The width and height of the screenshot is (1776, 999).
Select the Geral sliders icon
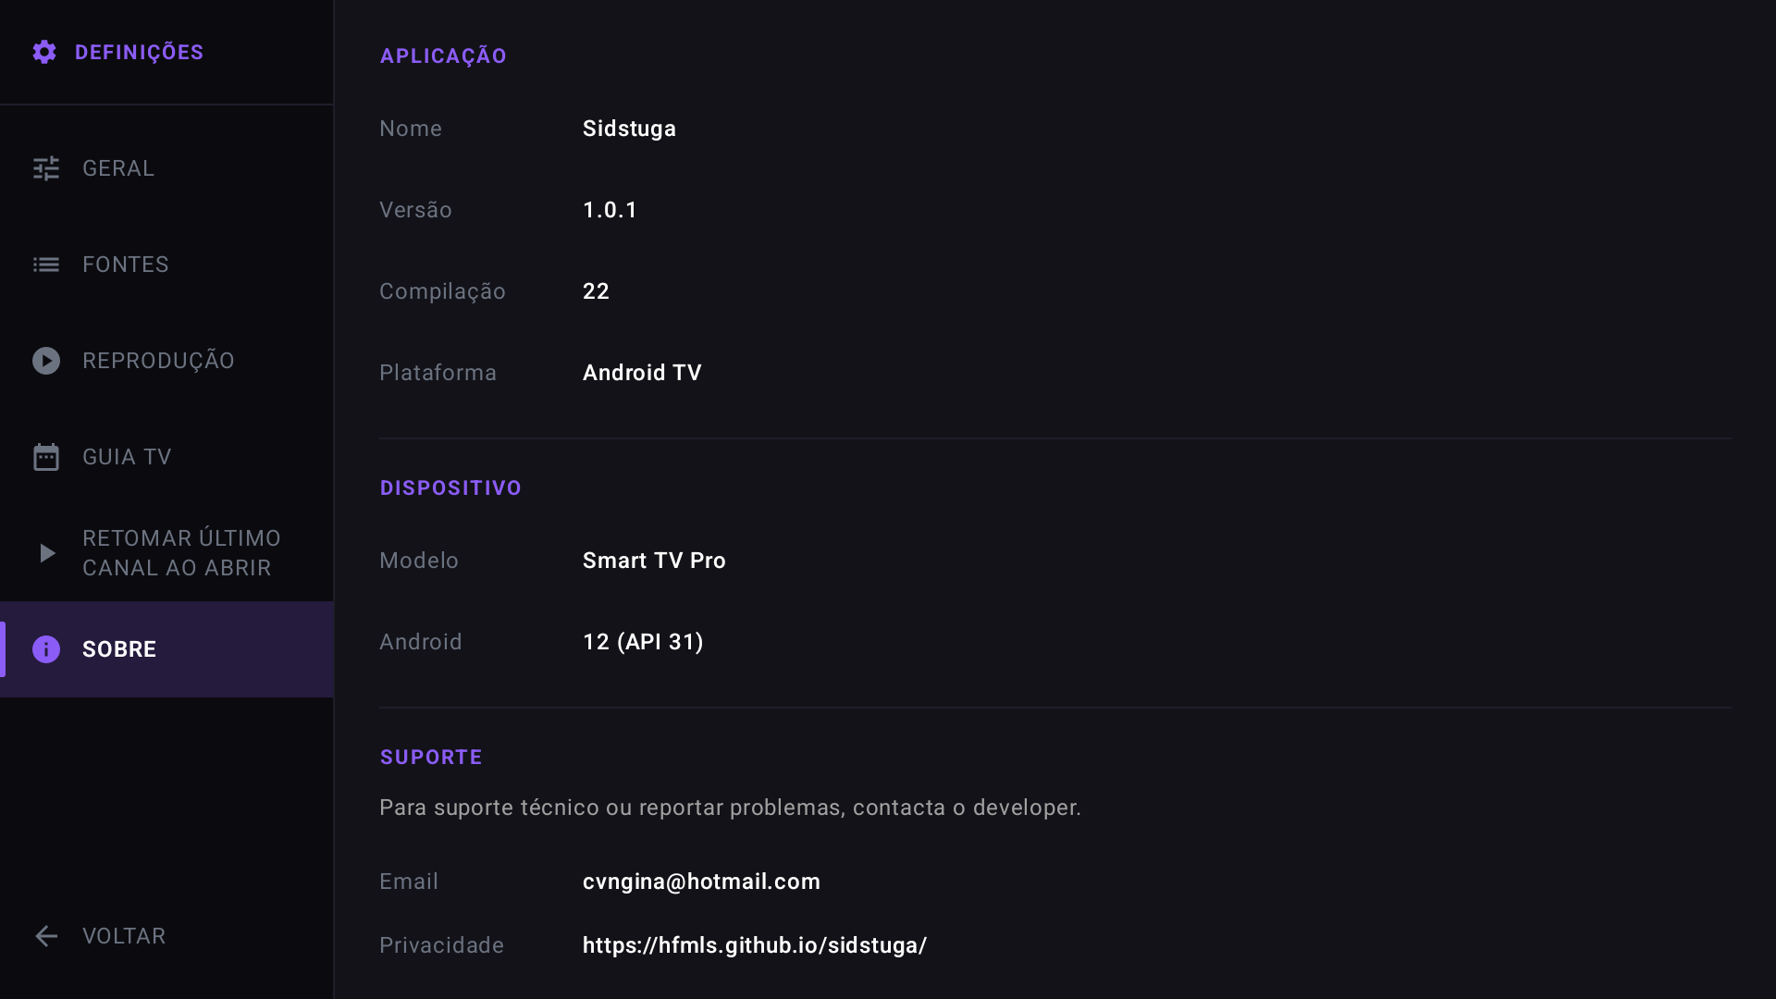[46, 168]
